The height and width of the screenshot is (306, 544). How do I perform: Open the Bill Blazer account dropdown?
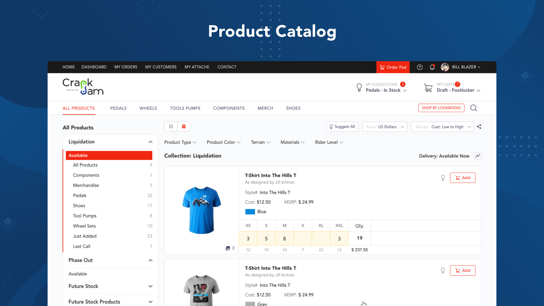click(466, 67)
